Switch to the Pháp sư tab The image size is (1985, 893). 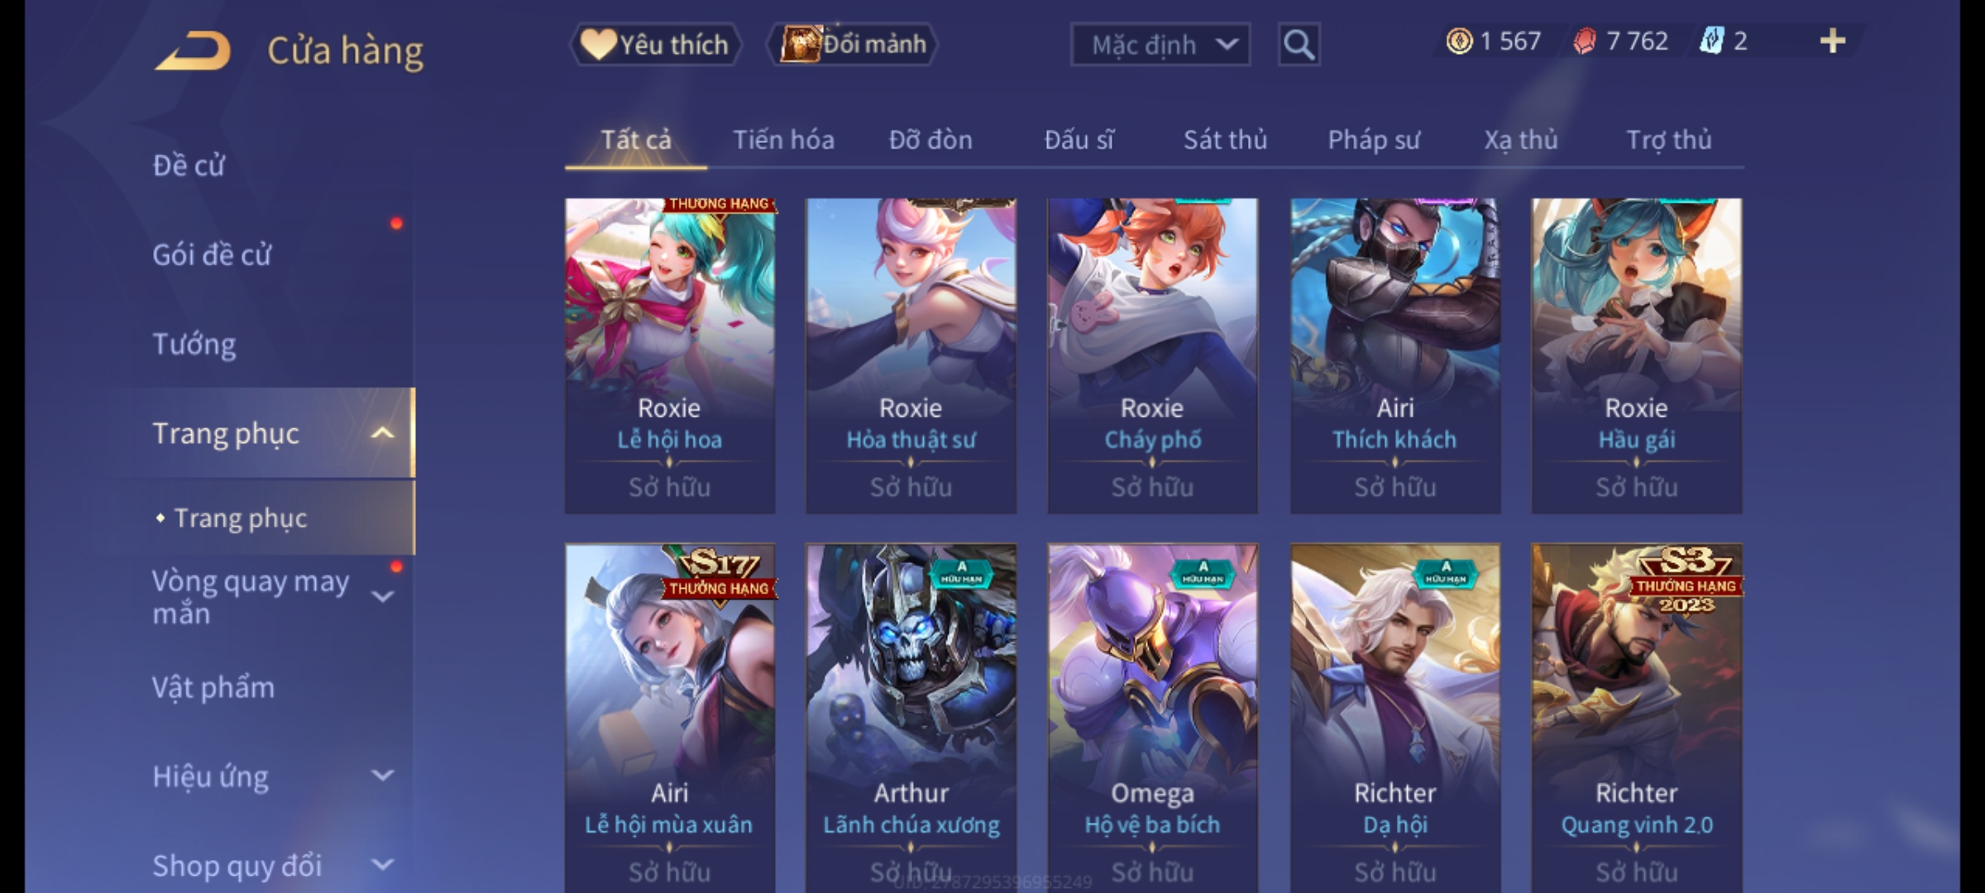click(1373, 140)
